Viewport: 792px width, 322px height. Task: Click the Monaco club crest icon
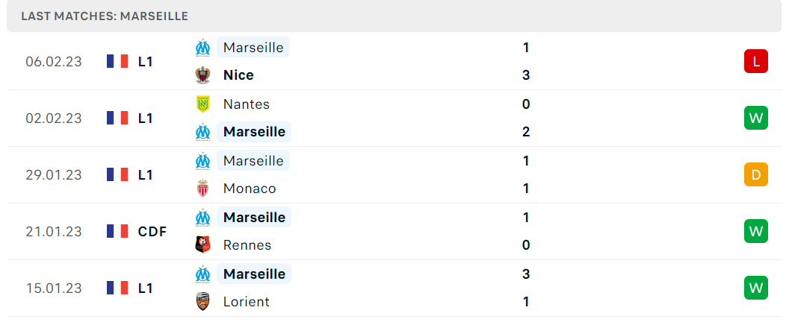click(x=202, y=189)
